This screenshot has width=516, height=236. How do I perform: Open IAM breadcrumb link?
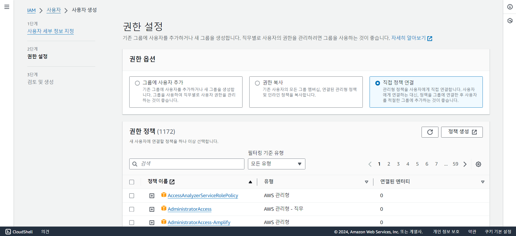31,10
